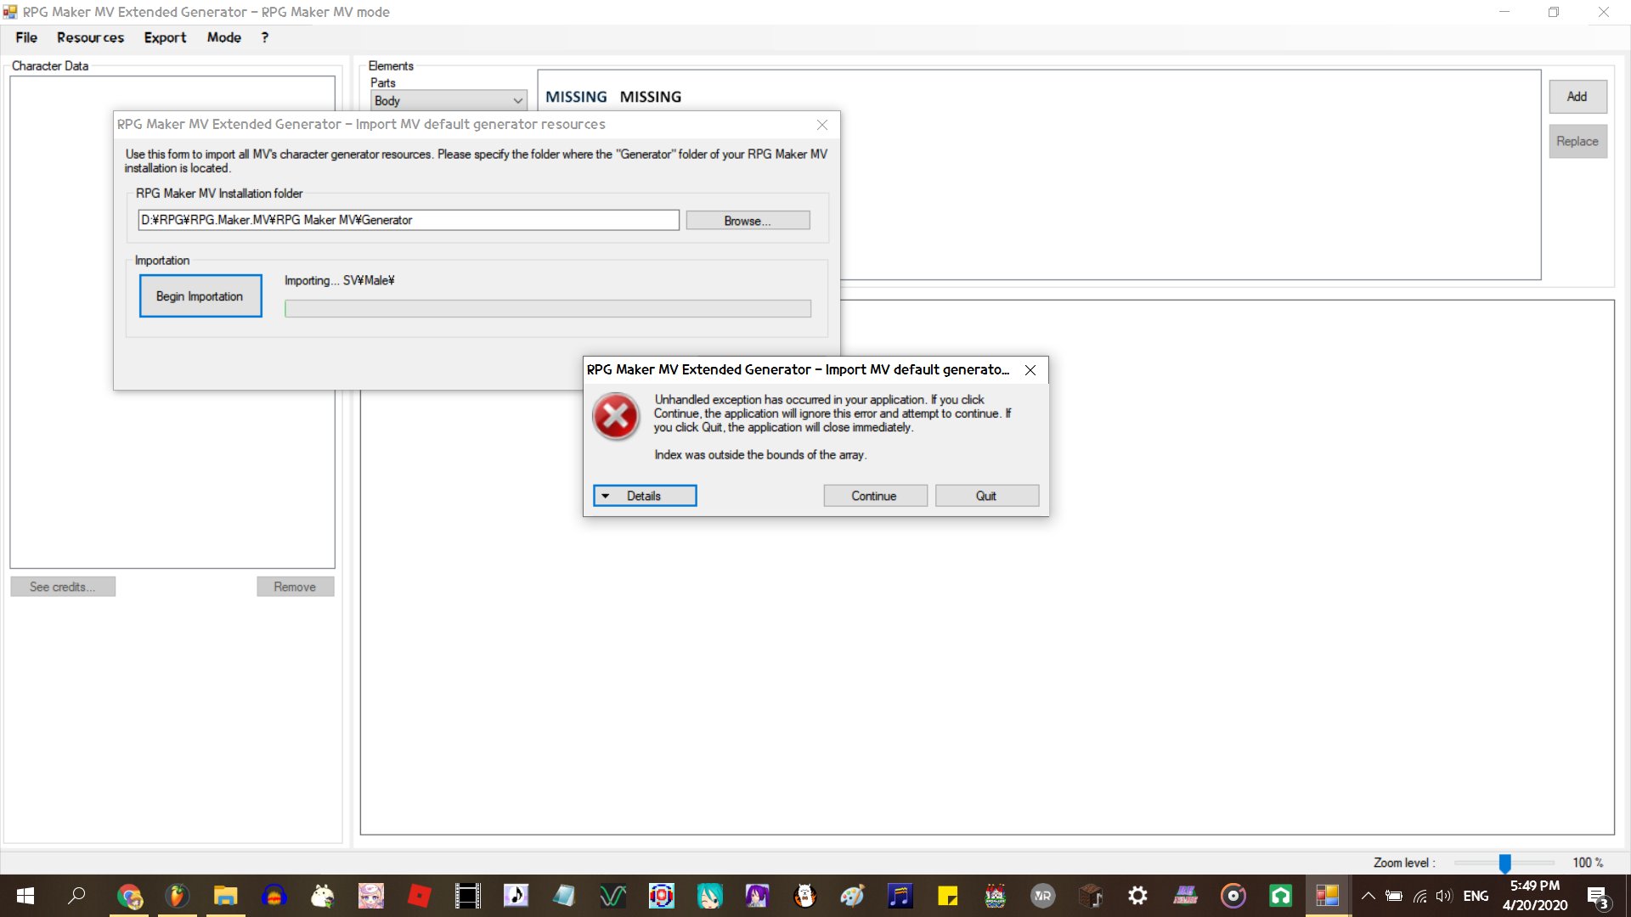The height and width of the screenshot is (917, 1631).
Task: Click See credits... button
Action: click(63, 587)
